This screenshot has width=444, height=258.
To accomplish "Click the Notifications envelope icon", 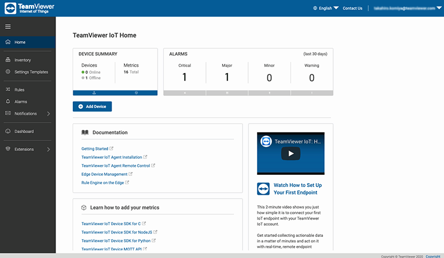I will coord(8,113).
